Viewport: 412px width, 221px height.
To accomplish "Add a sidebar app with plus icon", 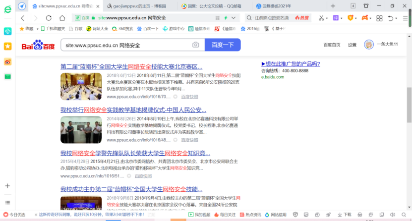I will pyautogui.click(x=7, y=186).
